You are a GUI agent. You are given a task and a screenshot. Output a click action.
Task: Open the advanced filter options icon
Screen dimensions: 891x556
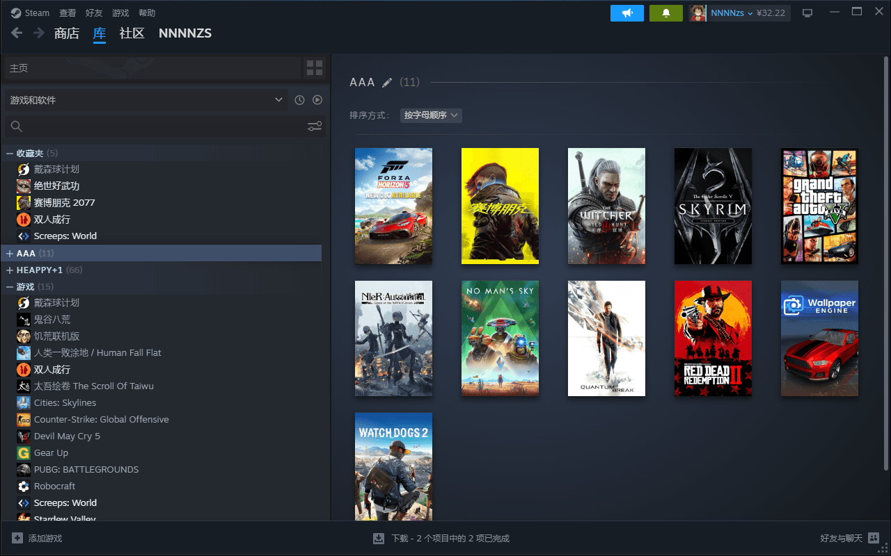point(315,126)
